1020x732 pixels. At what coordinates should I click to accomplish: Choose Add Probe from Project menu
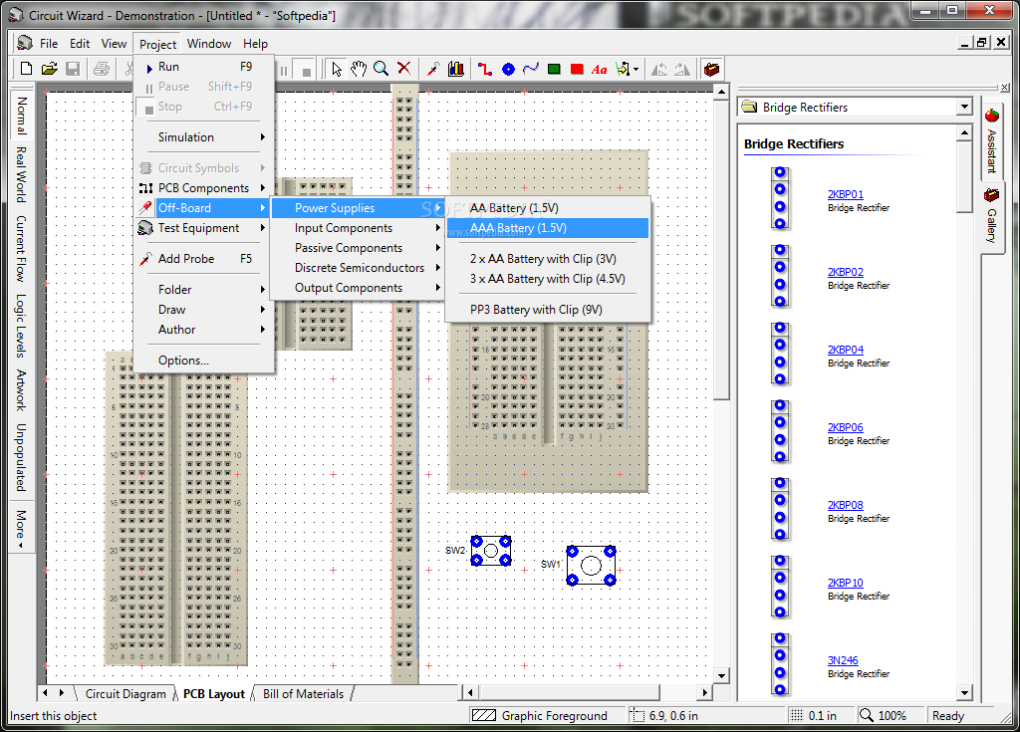pyautogui.click(x=203, y=259)
